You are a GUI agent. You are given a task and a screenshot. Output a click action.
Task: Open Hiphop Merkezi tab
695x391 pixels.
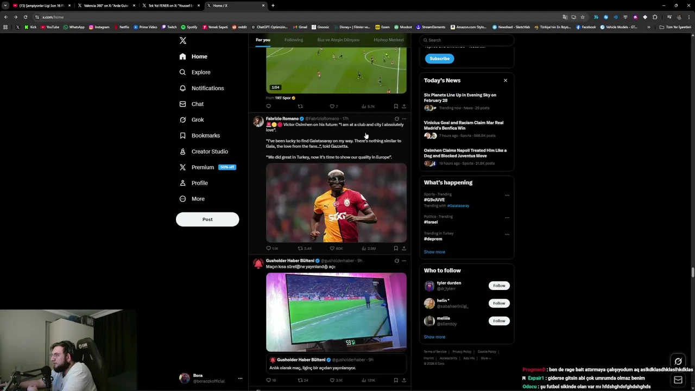pos(389,40)
